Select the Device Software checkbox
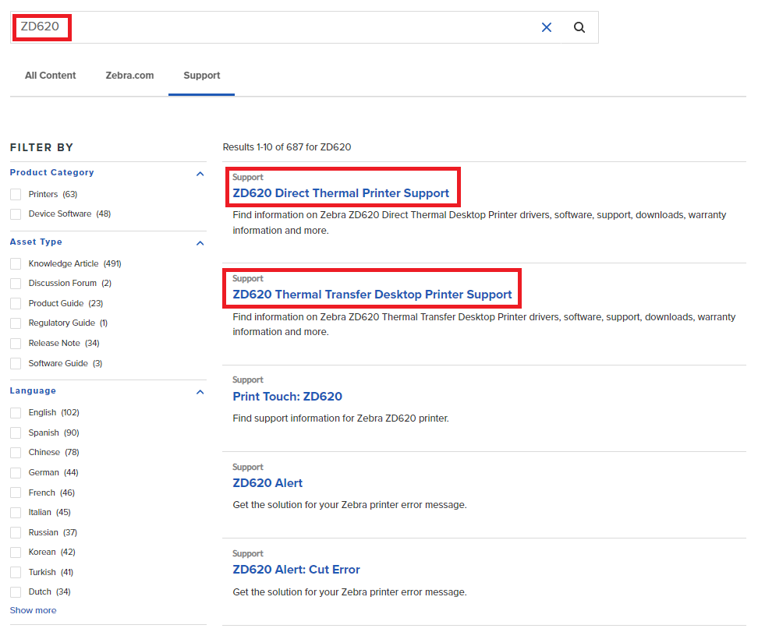The image size is (758, 632). 16,214
